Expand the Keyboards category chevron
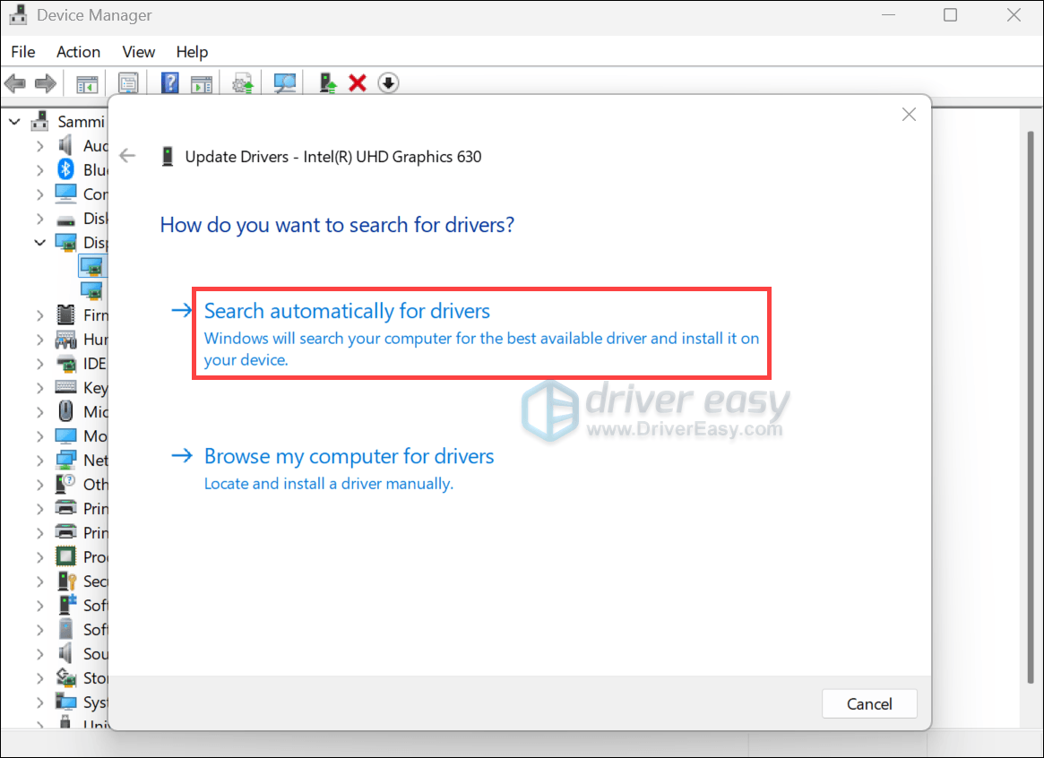Image resolution: width=1044 pixels, height=758 pixels. [40, 387]
